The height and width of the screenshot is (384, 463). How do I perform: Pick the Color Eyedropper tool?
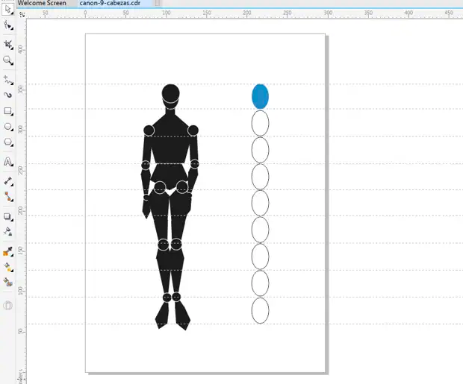[8, 251]
